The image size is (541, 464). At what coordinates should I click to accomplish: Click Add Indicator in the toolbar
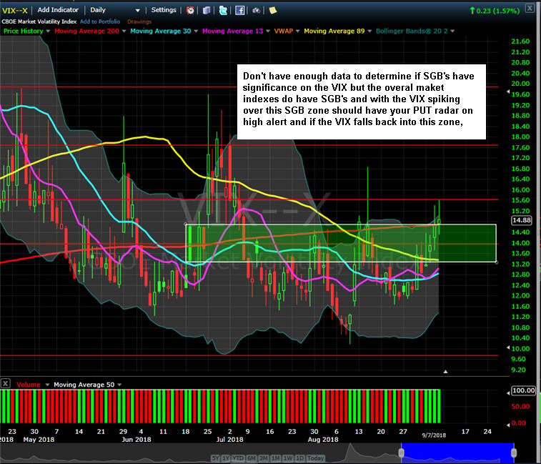click(x=59, y=10)
